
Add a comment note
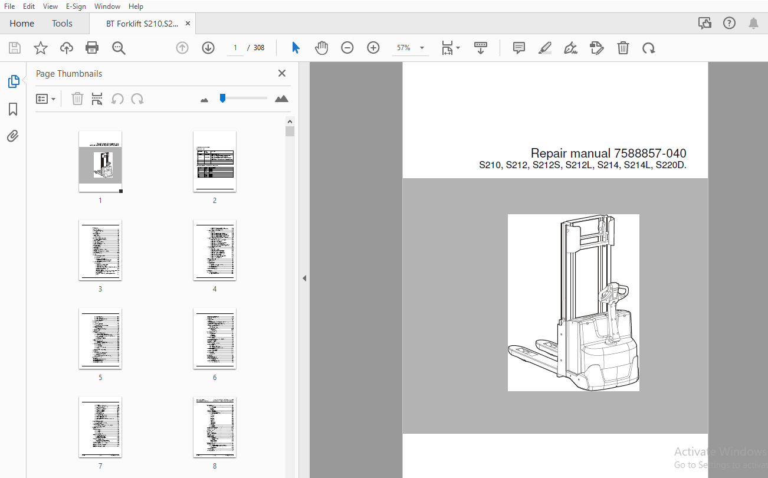pos(519,48)
